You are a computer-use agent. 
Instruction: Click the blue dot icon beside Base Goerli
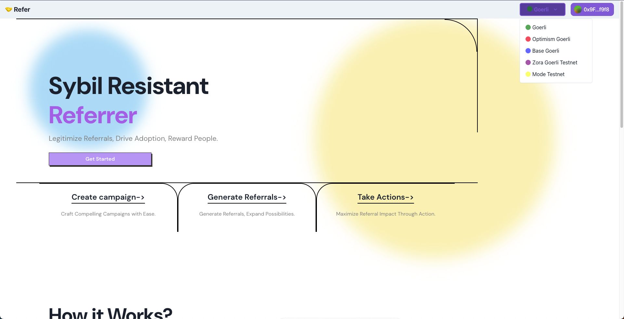528,51
